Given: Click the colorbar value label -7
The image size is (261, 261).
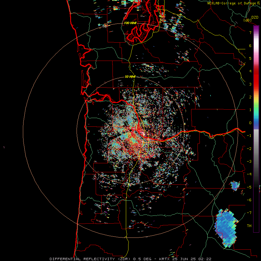Looking at the screenshot, I should coord(249,213).
